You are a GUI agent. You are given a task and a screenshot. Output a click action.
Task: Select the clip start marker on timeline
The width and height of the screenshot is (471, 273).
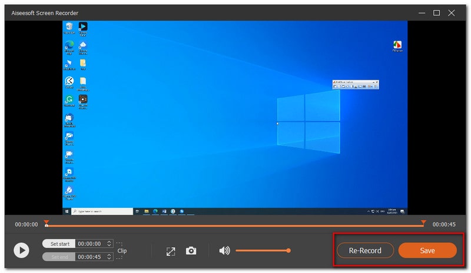click(x=47, y=223)
